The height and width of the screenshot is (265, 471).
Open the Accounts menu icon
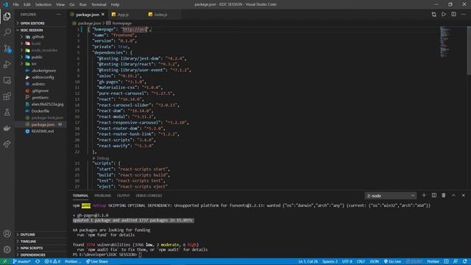(7, 233)
